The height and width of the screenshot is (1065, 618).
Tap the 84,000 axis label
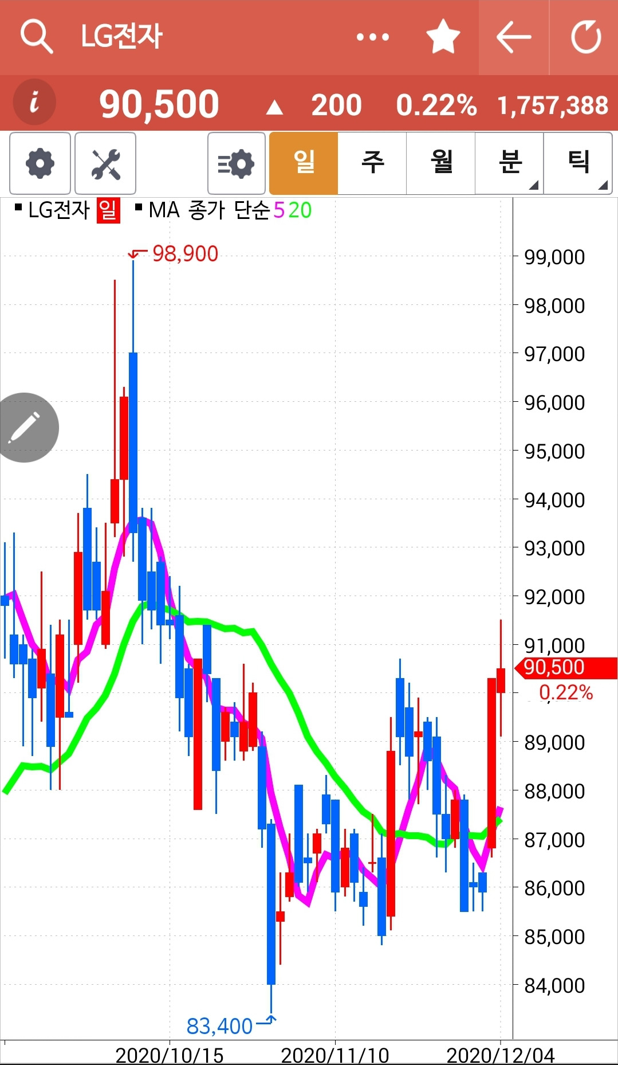click(x=554, y=985)
